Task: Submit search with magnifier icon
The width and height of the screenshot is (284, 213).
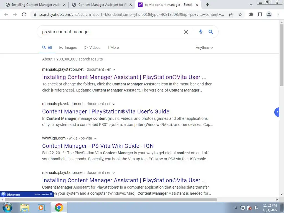Action: 211,32
